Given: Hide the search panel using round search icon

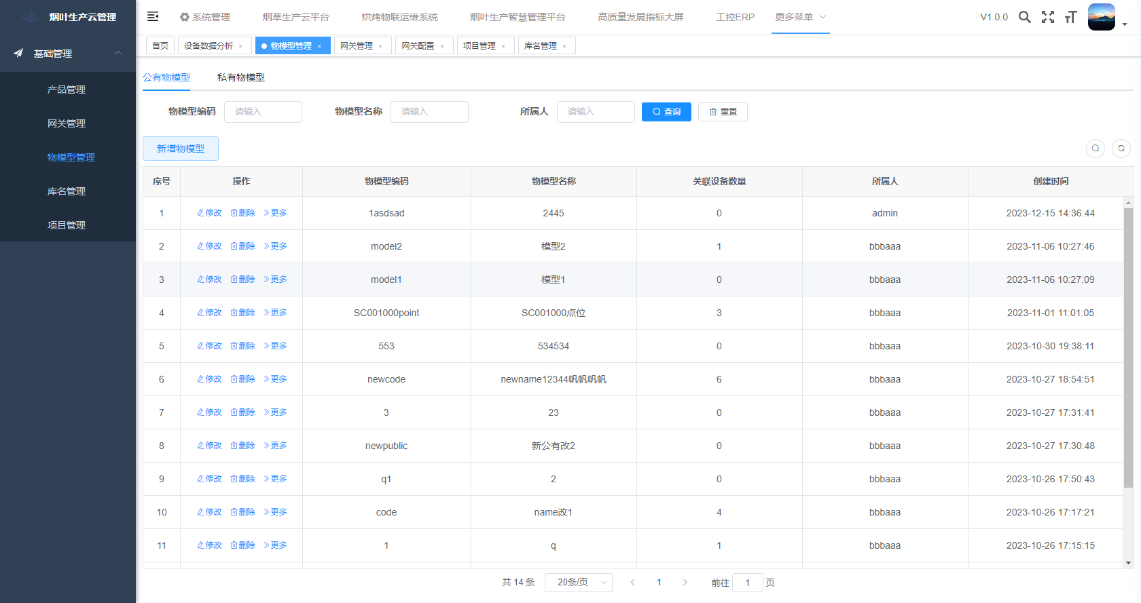Looking at the screenshot, I should tap(1095, 149).
